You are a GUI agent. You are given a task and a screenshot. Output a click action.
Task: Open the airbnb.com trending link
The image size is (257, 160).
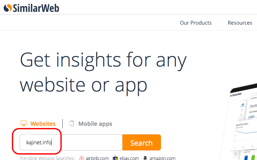(x=98, y=158)
